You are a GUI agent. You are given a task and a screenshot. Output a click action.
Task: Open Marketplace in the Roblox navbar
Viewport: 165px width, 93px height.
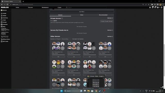(x=45, y=7)
